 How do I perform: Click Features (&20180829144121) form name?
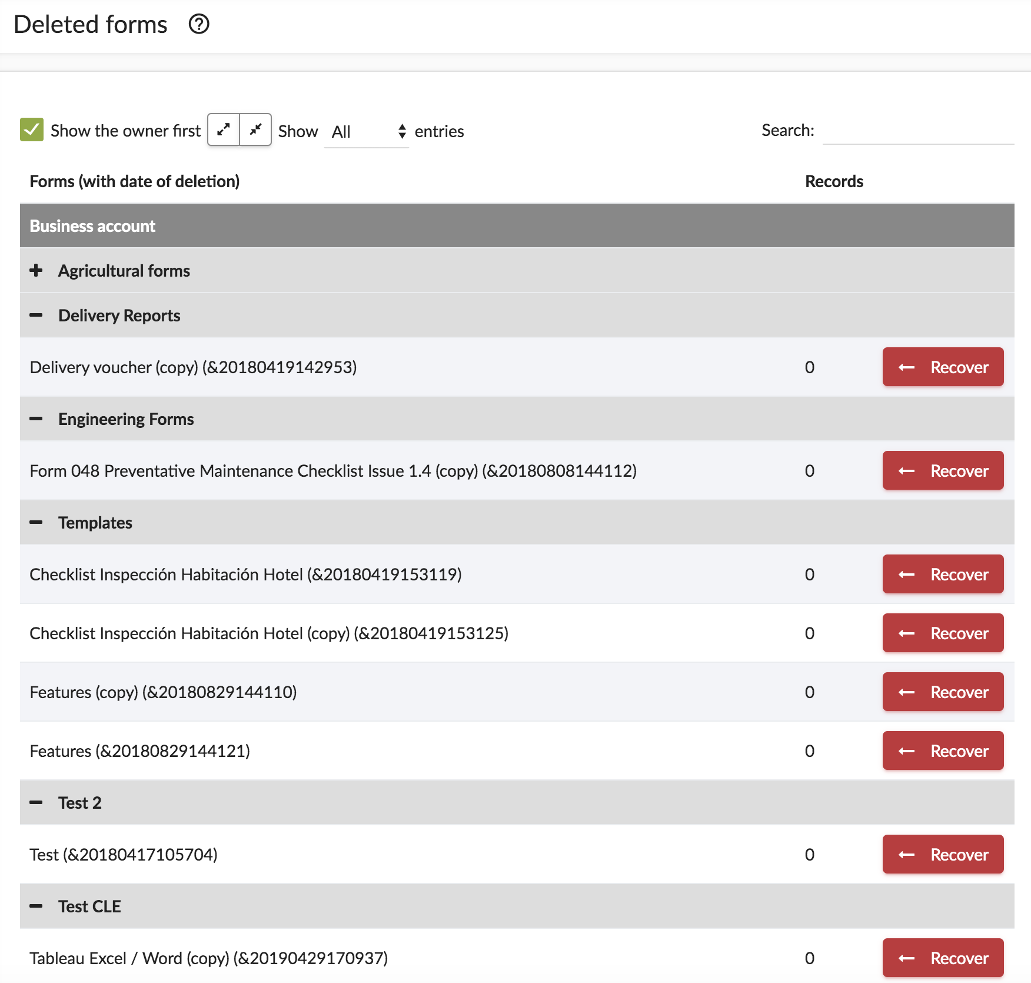tap(140, 751)
